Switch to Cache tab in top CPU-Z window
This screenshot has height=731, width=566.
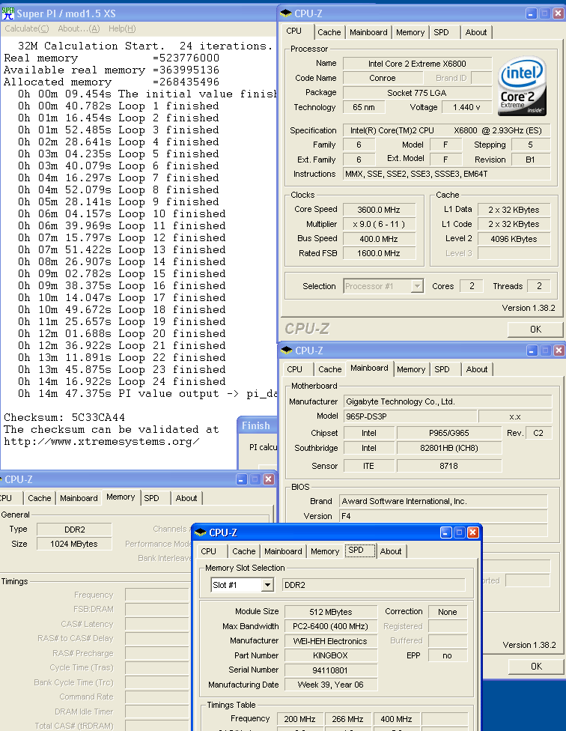(x=329, y=32)
